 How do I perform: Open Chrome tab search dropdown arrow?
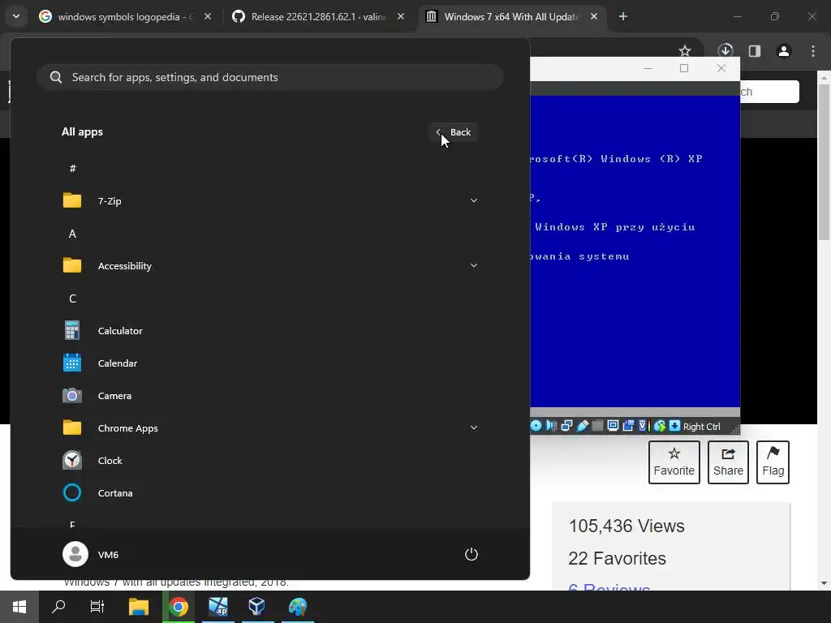pyautogui.click(x=16, y=16)
